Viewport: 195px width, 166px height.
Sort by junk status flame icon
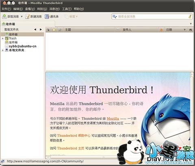coord(161,30)
